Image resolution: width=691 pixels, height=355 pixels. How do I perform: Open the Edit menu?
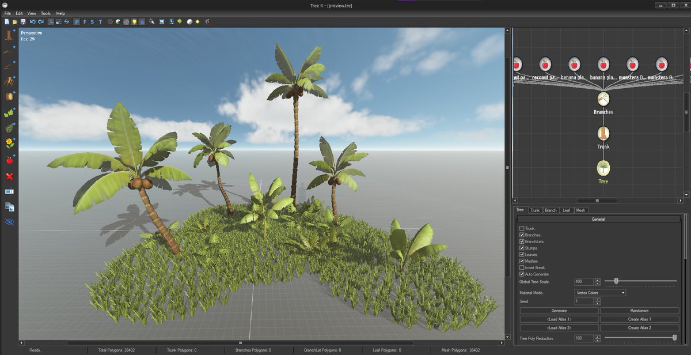pos(20,13)
